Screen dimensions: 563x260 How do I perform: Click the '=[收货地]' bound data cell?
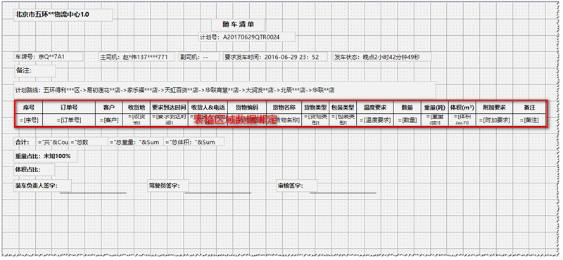137,119
